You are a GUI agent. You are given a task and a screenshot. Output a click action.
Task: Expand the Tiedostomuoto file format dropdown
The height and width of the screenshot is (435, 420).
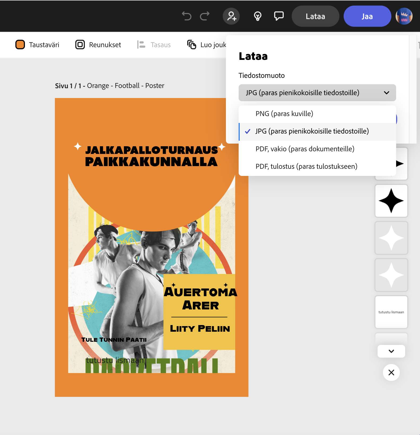(317, 93)
